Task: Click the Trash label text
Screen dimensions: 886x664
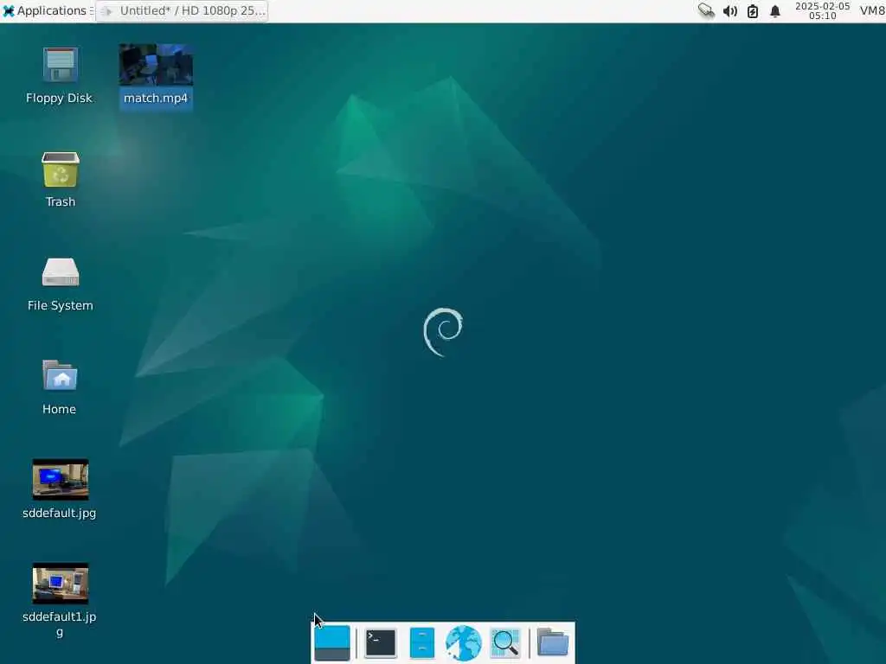Action: [61, 202]
